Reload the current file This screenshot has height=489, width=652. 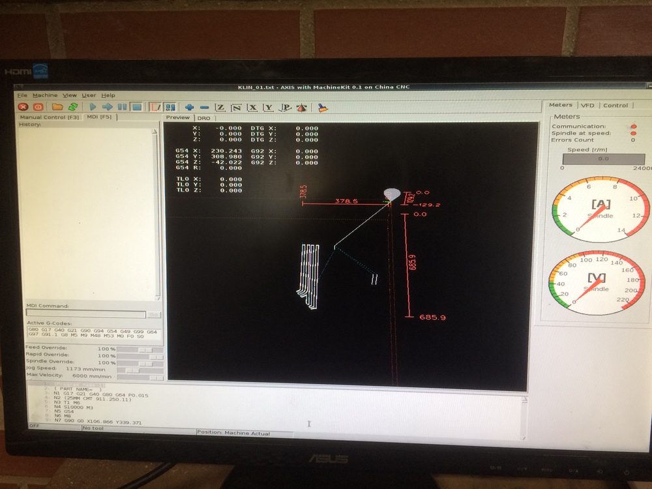pyautogui.click(x=73, y=106)
